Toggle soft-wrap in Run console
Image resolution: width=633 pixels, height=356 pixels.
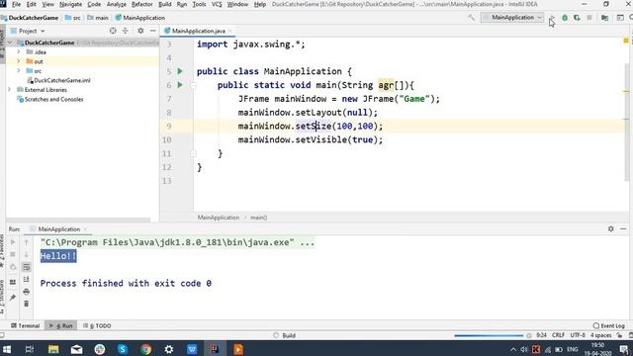tap(27, 267)
